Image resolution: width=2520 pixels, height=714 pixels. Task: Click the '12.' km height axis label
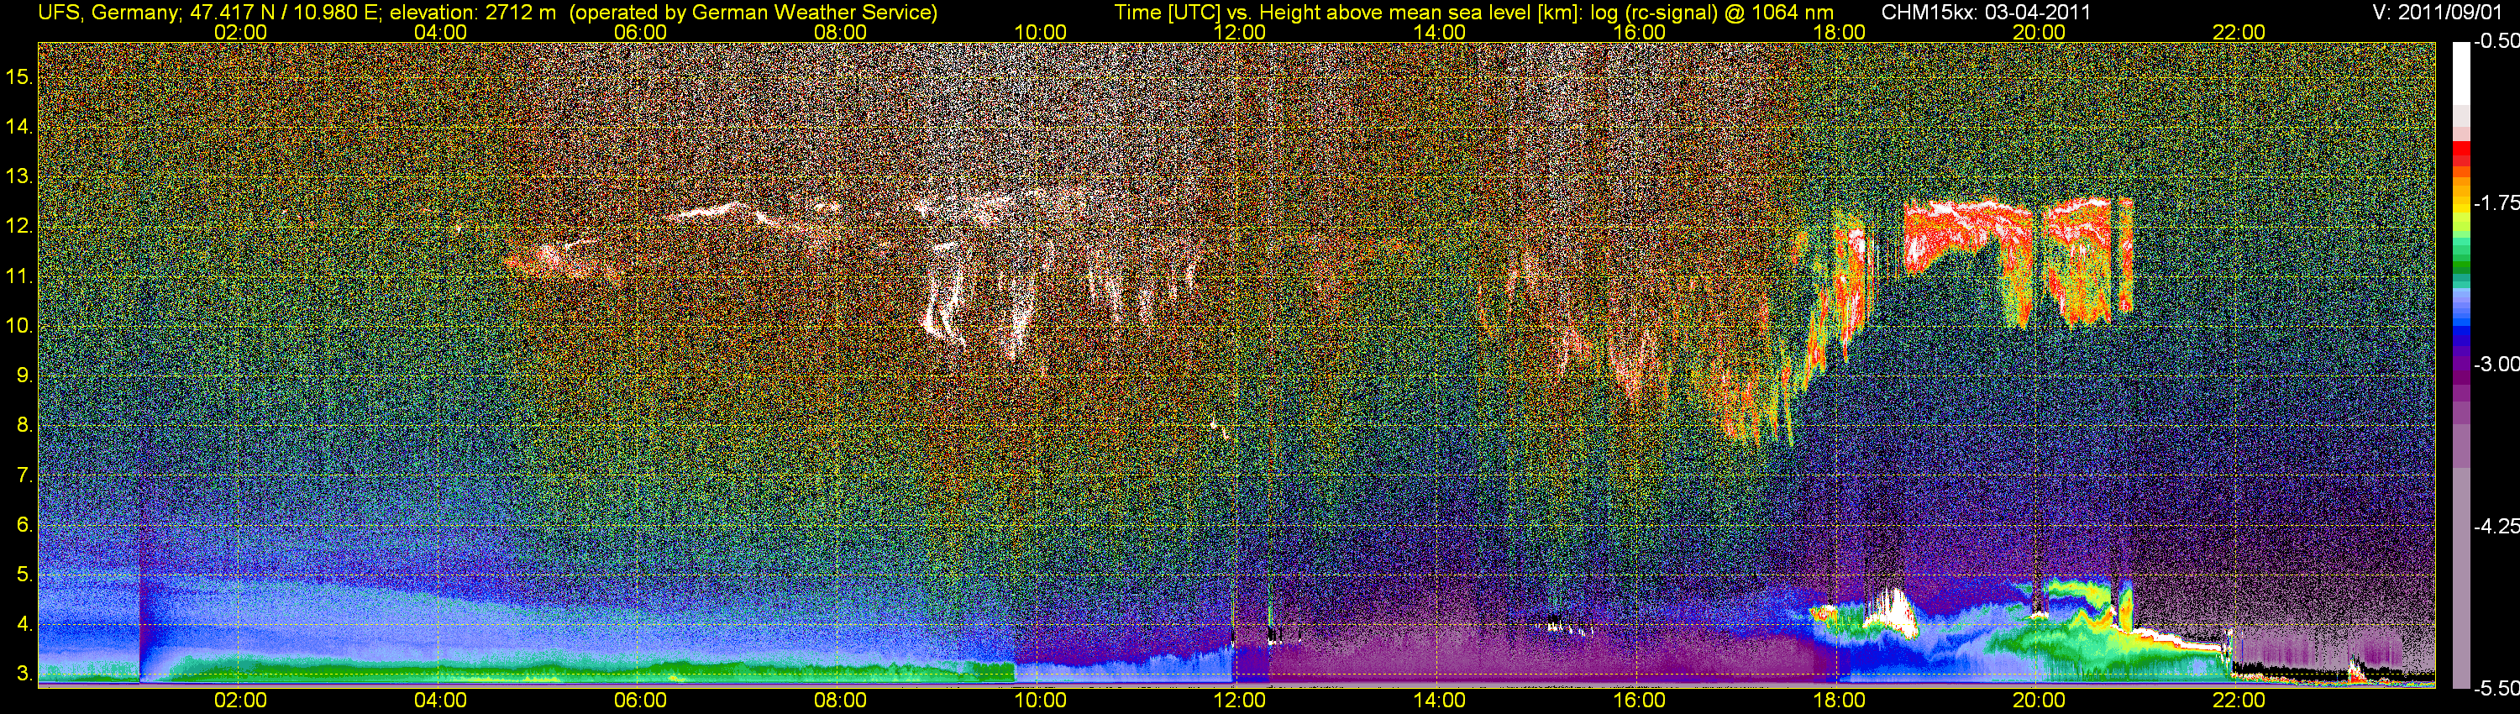[19, 226]
